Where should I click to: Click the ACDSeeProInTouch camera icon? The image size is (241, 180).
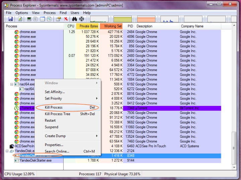pyautogui.click(x=12, y=146)
